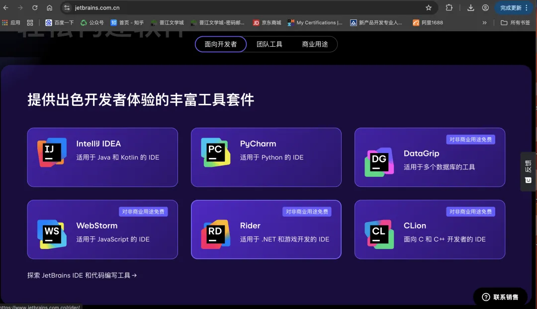Open the My Certifications bookmark
Image resolution: width=537 pixels, height=309 pixels.
[315, 22]
